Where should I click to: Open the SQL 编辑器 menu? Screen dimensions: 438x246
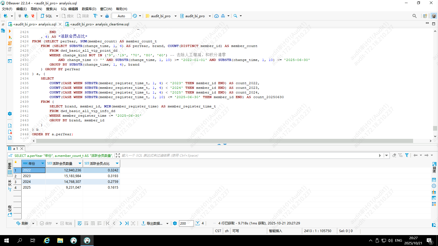[x=69, y=9]
